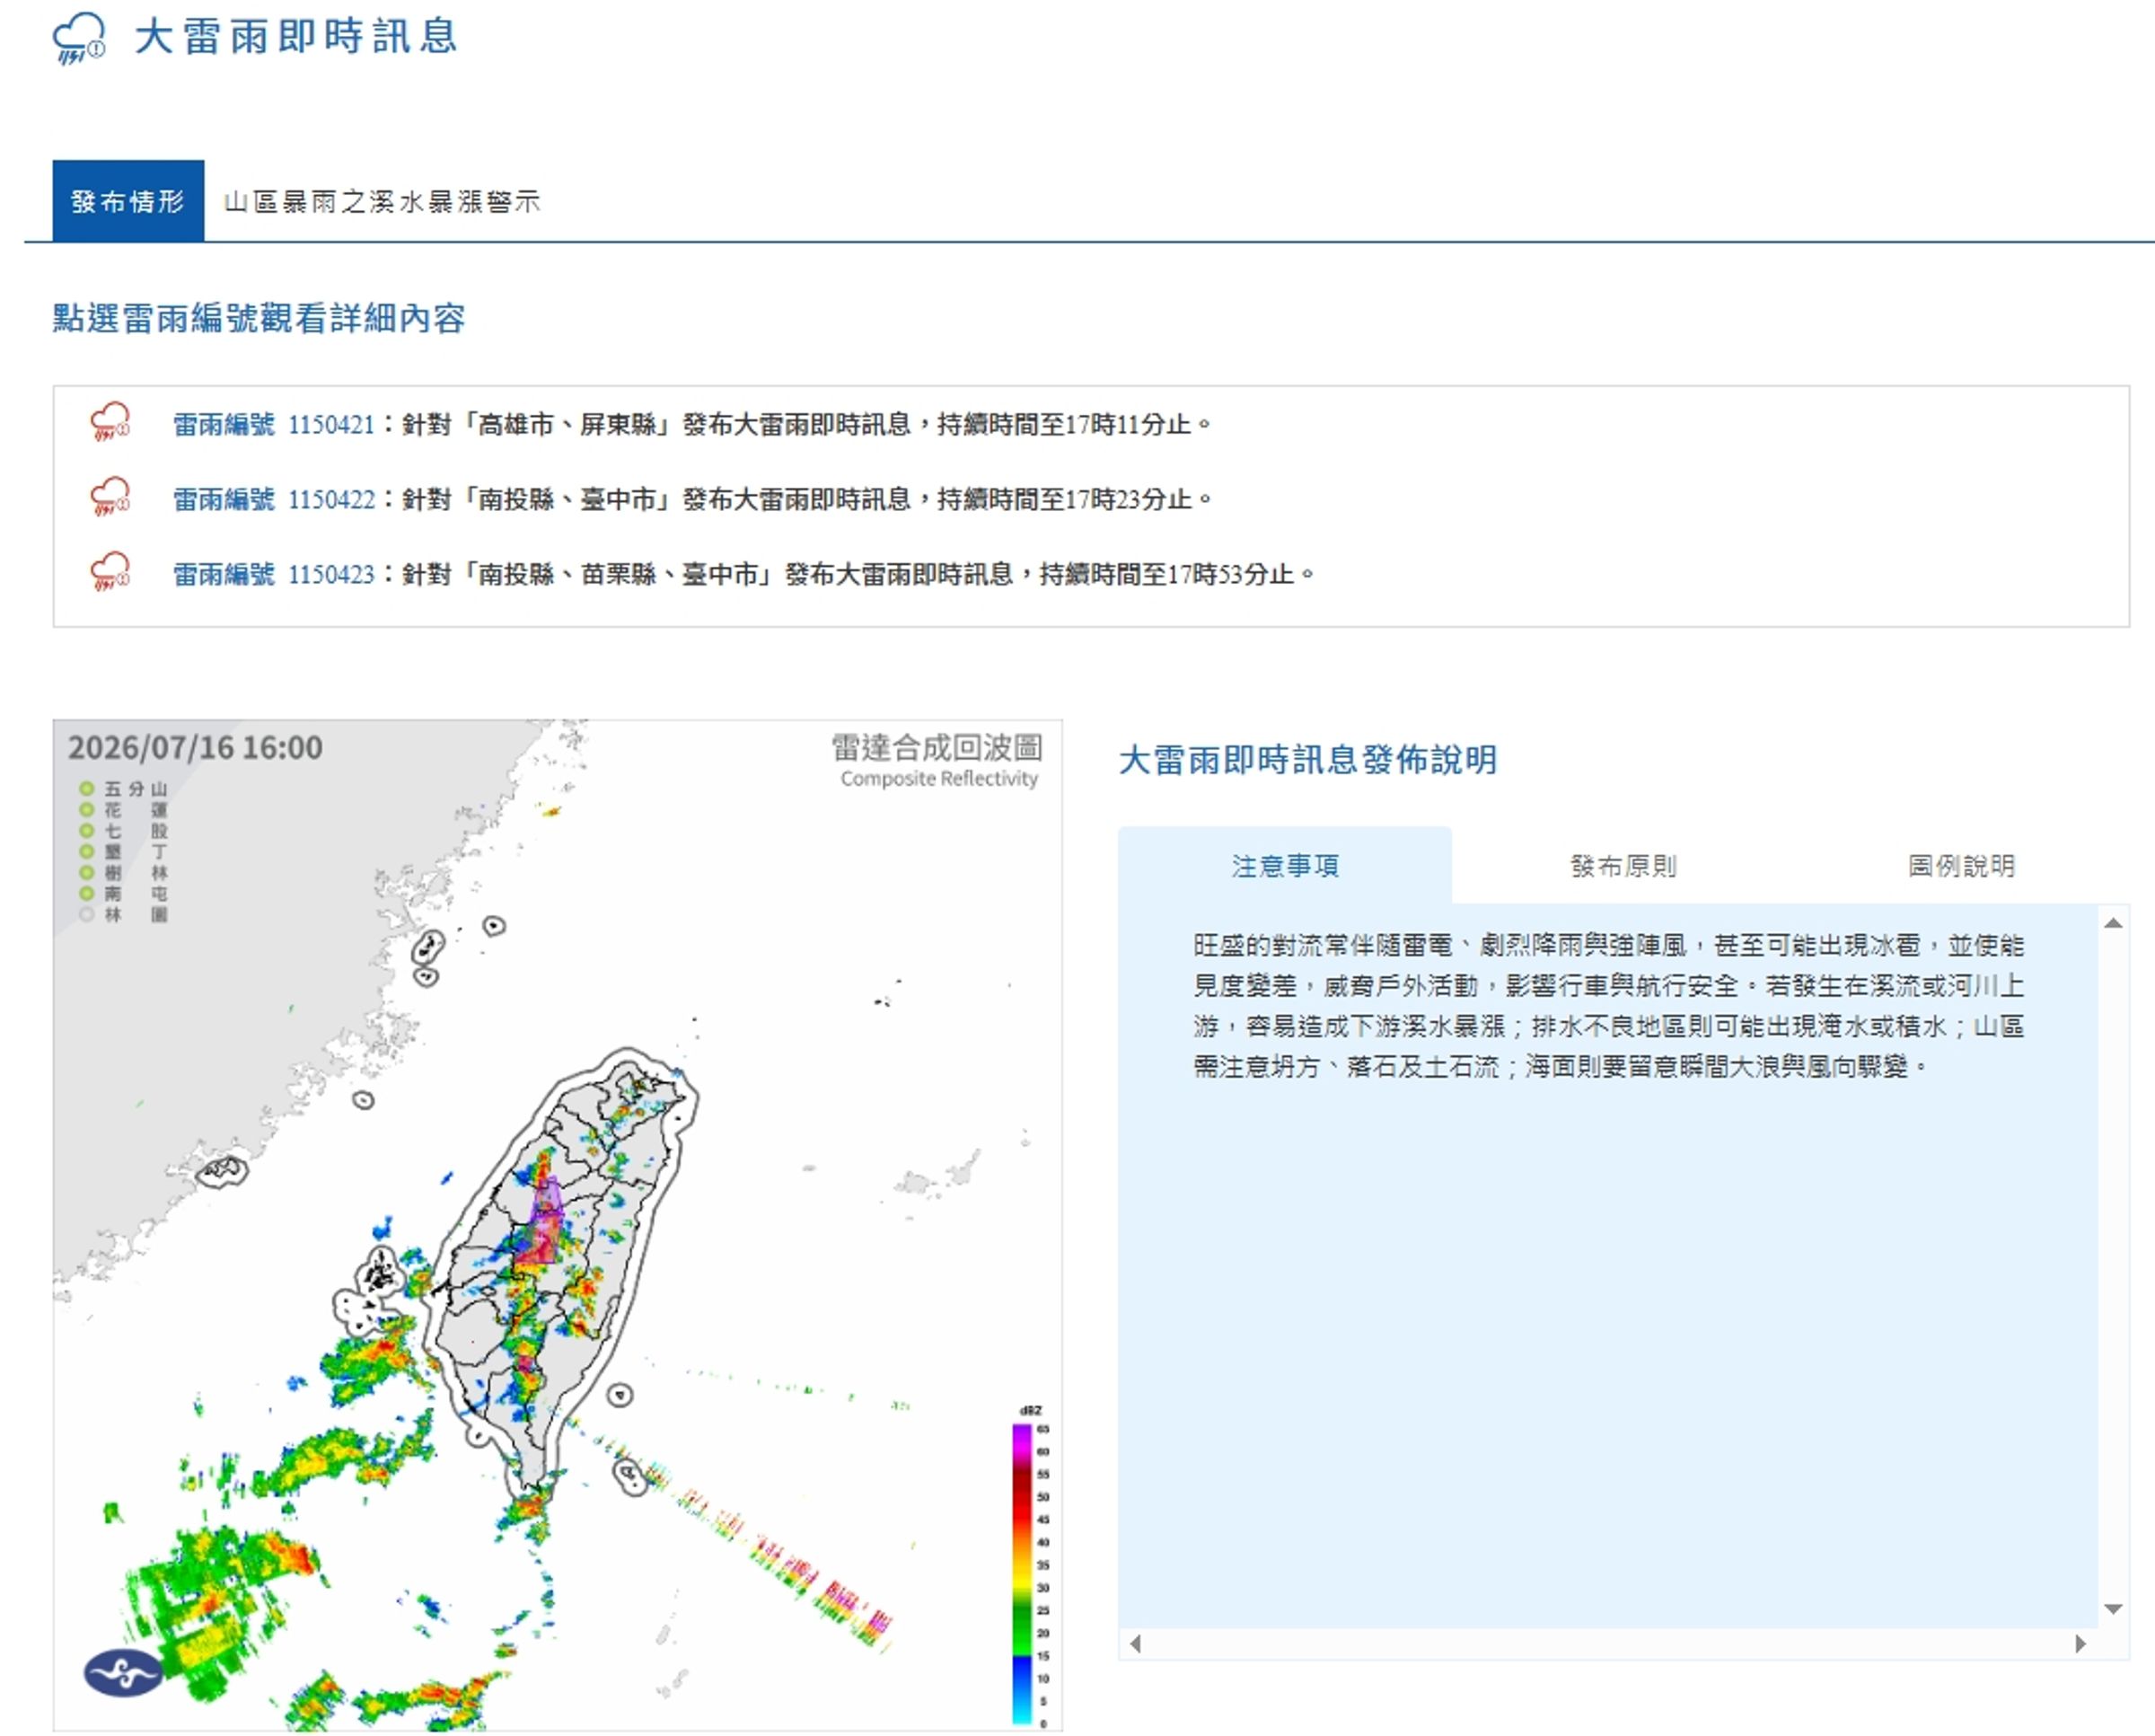Click the paragraph starting with 旺盛的對流
The image size is (2155, 1736).
(x=1608, y=1006)
